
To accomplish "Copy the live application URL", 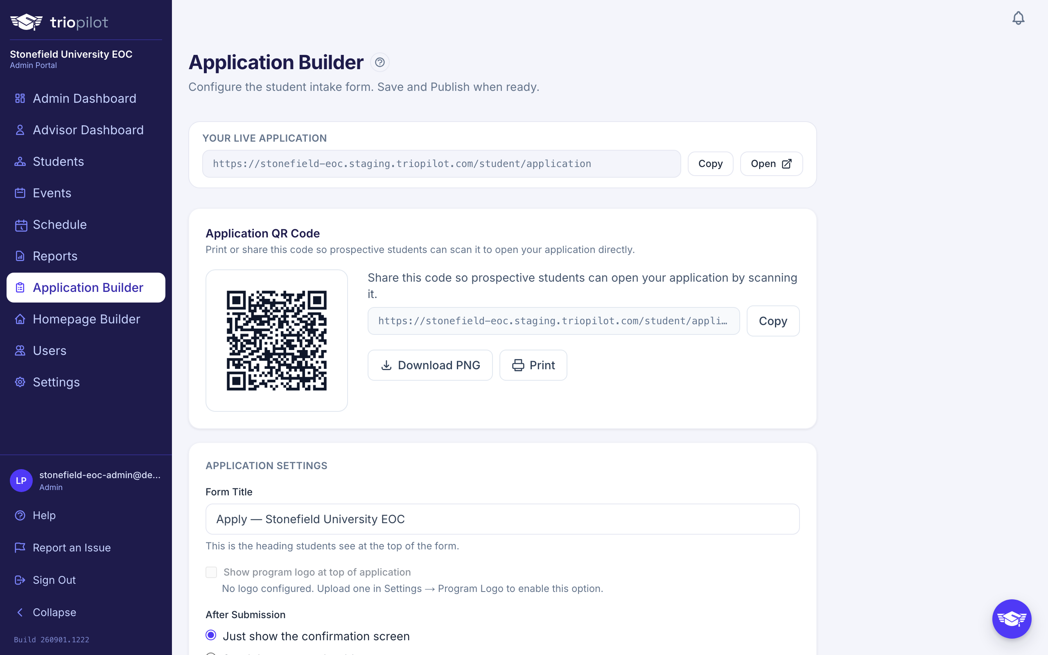I will tap(710, 164).
